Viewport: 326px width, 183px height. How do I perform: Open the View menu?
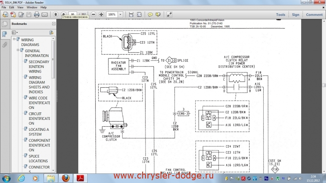tap(20, 7)
